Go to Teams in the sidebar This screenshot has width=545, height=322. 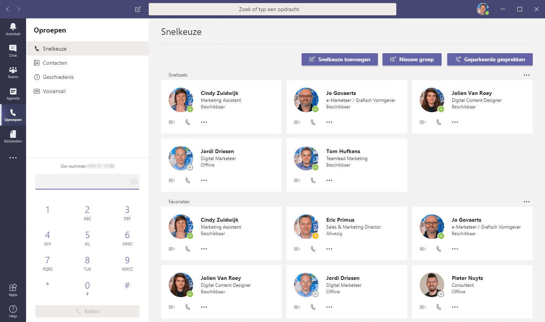tap(13, 72)
